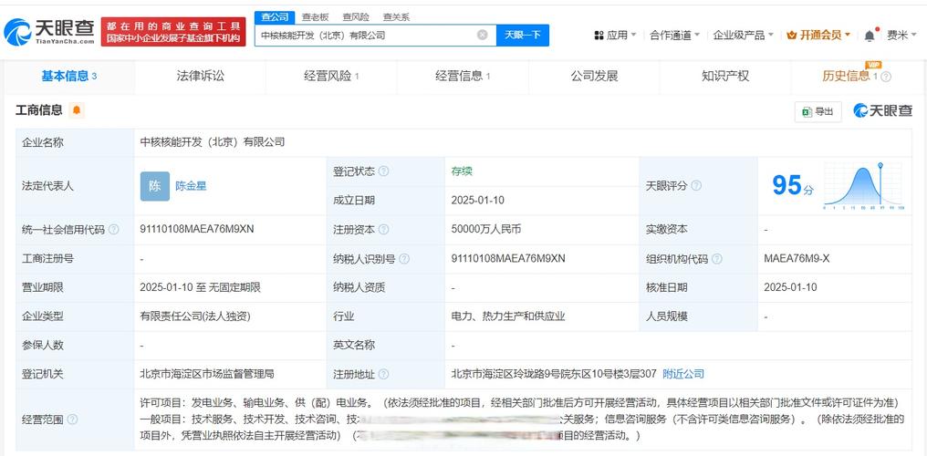
Task: Click the 工商信息 section heading
Action: [x=39, y=109]
